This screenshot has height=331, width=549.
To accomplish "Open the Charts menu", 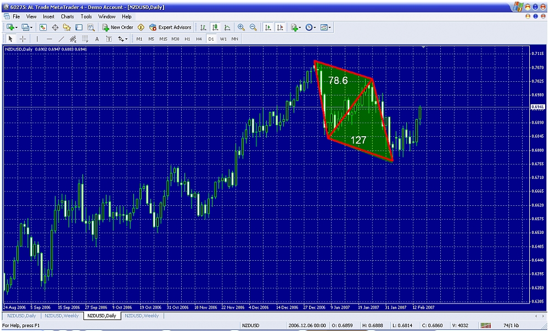I will pyautogui.click(x=68, y=16).
